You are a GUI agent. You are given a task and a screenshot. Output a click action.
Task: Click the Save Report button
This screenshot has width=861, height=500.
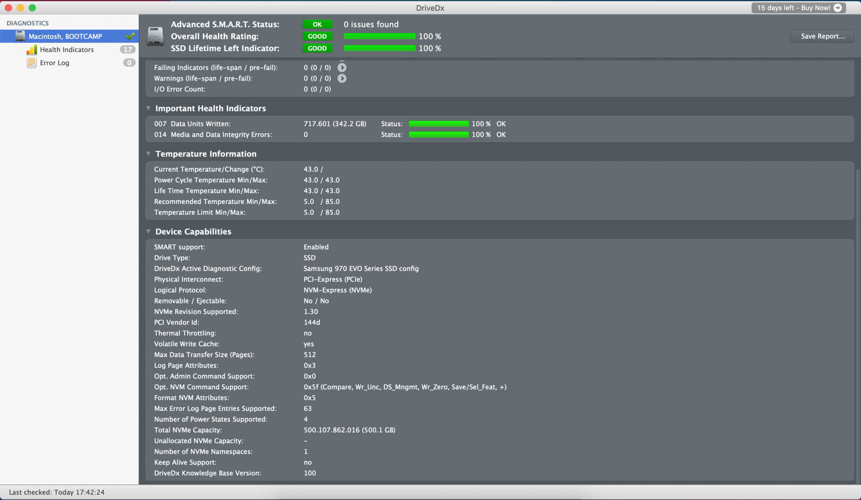(822, 37)
